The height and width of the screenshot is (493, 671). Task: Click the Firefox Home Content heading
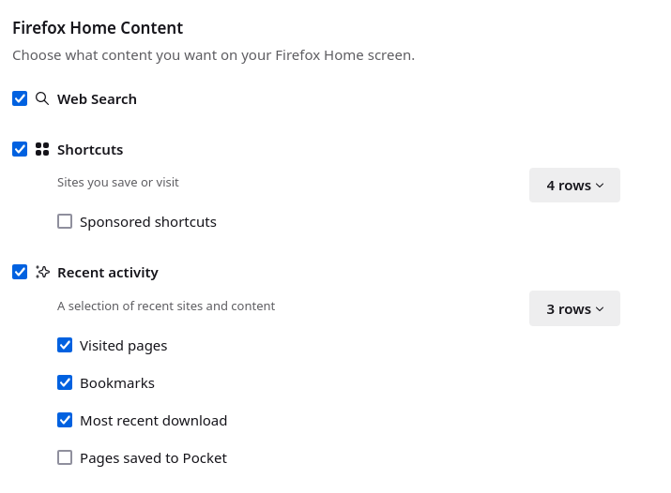(x=98, y=28)
